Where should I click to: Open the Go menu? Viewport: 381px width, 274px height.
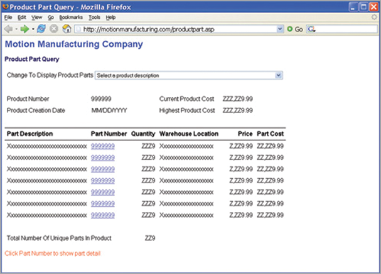51,17
